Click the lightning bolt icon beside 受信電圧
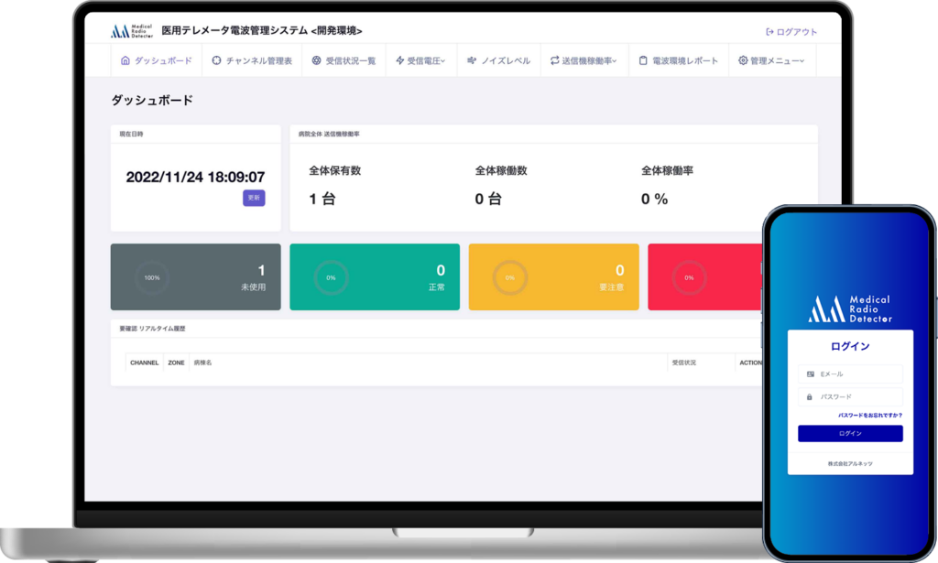The height and width of the screenshot is (563, 938). [399, 61]
